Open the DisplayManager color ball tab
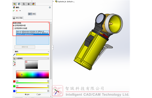 pos(33,4)
